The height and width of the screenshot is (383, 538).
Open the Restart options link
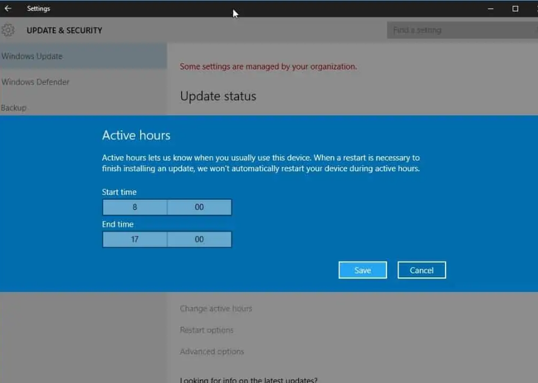pyautogui.click(x=207, y=330)
